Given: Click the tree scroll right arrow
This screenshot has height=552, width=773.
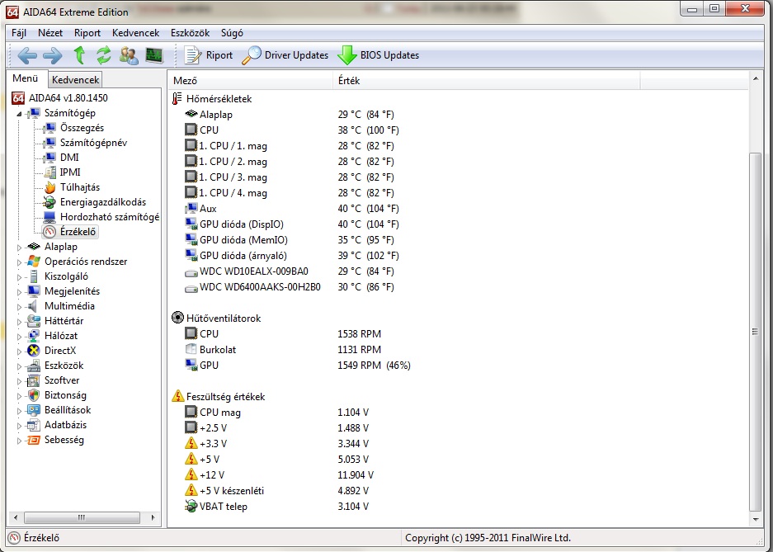Looking at the screenshot, I should point(153,517).
